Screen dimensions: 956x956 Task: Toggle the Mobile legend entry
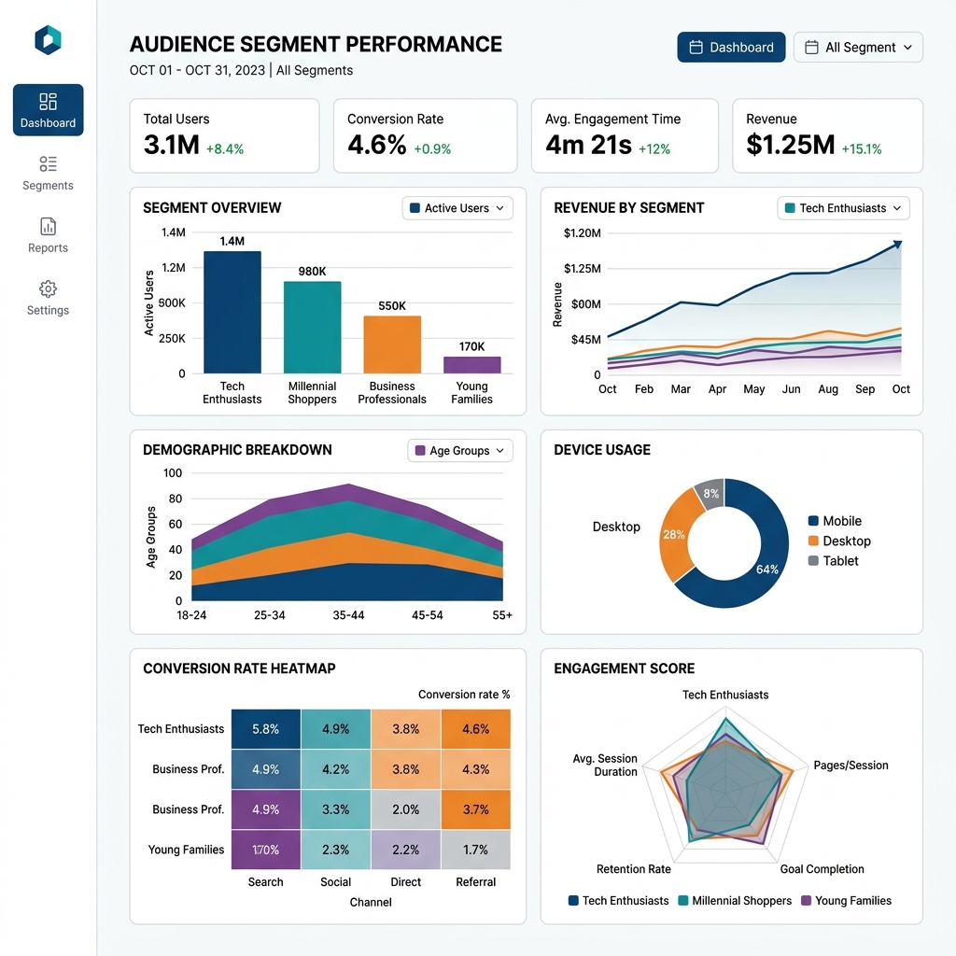pos(835,521)
